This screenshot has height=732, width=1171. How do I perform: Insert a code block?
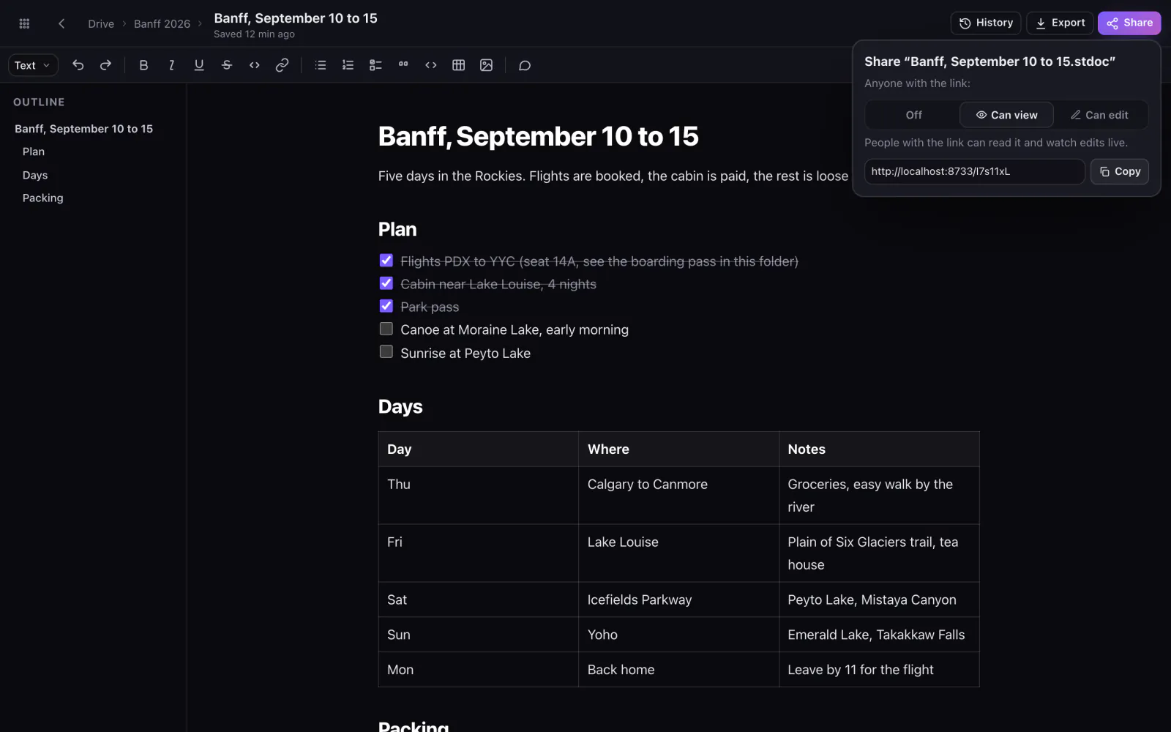click(x=431, y=65)
